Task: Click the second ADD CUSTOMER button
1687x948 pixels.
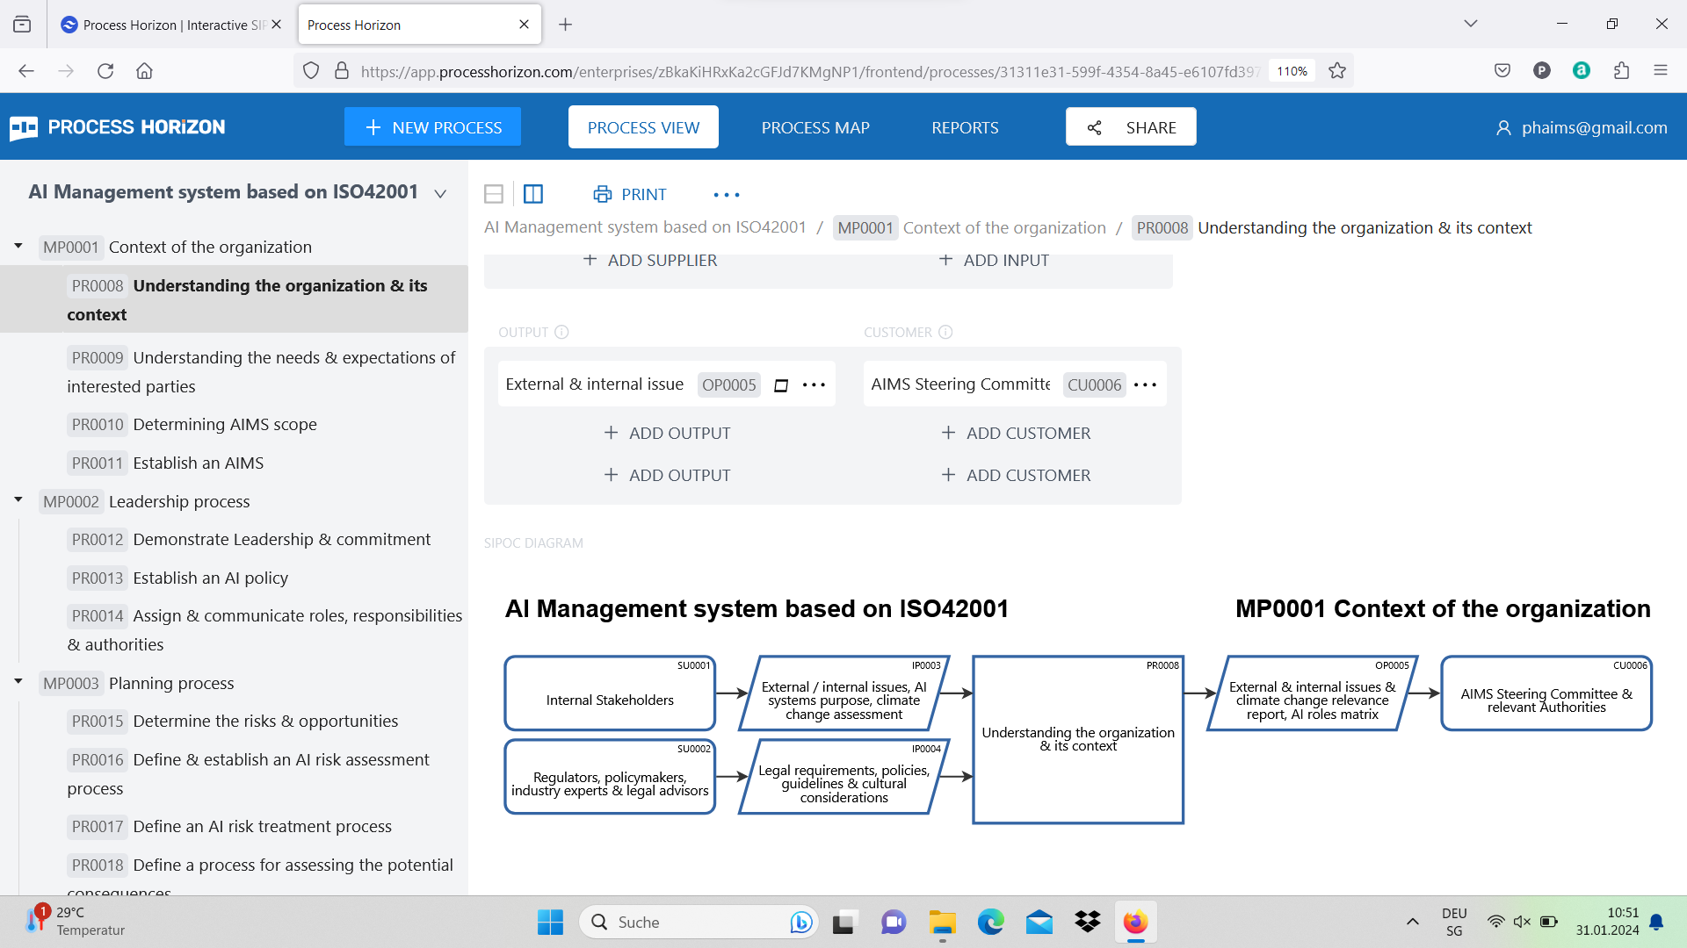Action: (x=1016, y=475)
